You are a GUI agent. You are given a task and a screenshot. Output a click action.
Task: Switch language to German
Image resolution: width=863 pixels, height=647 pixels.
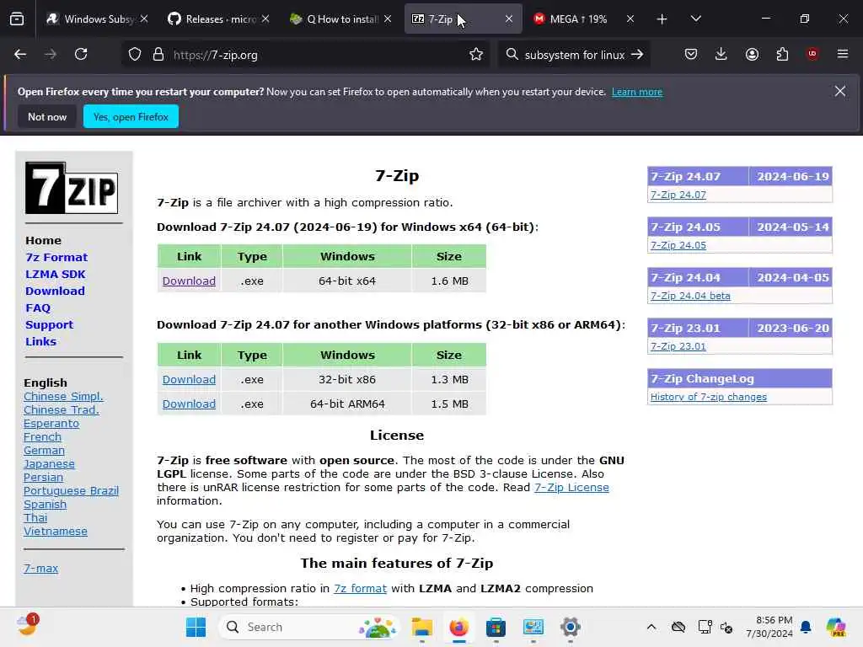44,451
